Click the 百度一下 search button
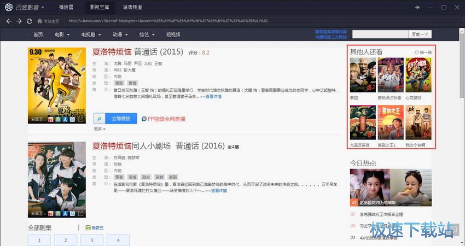The image size is (465, 246). coord(420,34)
